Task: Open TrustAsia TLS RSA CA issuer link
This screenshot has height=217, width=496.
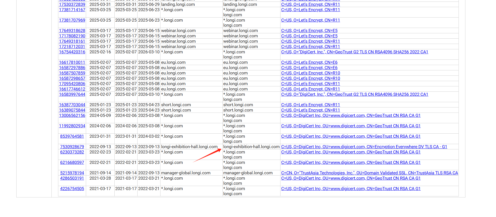Action: (x=369, y=173)
